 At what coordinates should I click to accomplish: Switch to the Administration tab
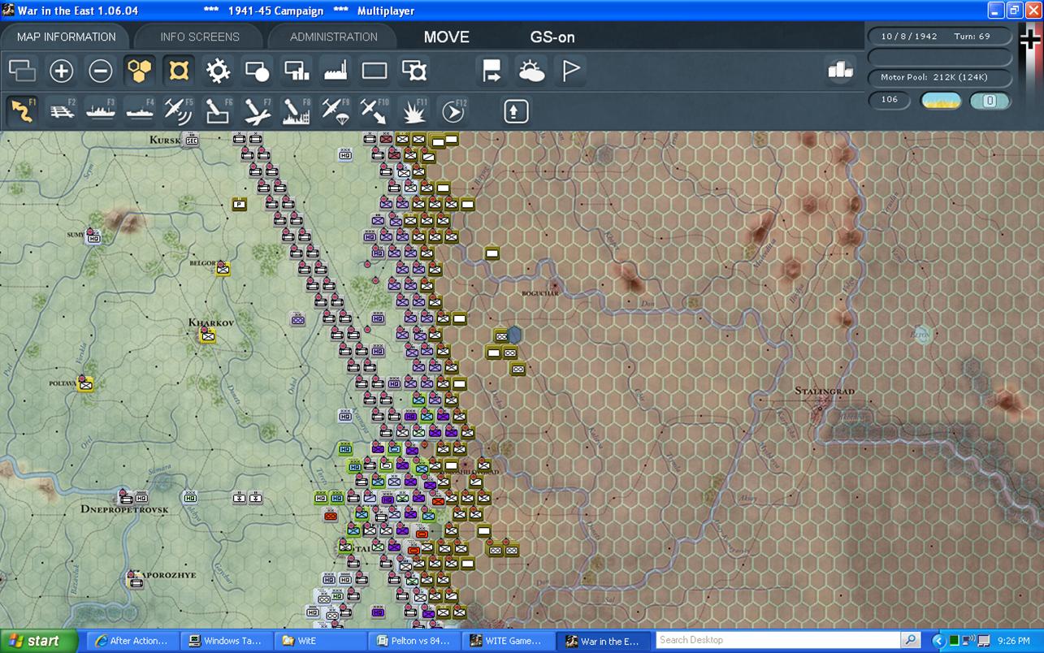(333, 37)
